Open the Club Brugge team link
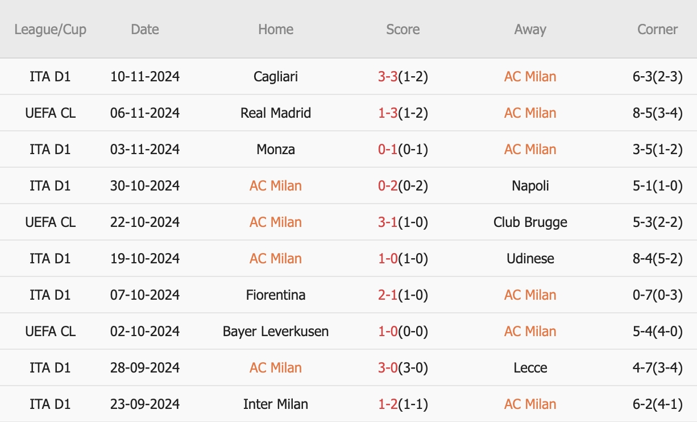Viewport: 697px width, 422px height. (x=530, y=222)
